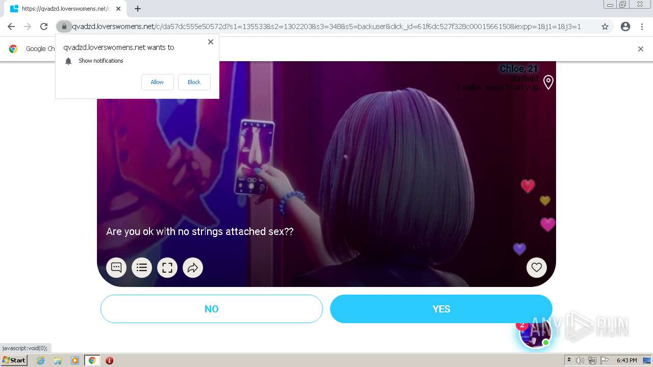Image resolution: width=653 pixels, height=367 pixels.
Task: Click the pink floating heart
Action: (x=547, y=224)
